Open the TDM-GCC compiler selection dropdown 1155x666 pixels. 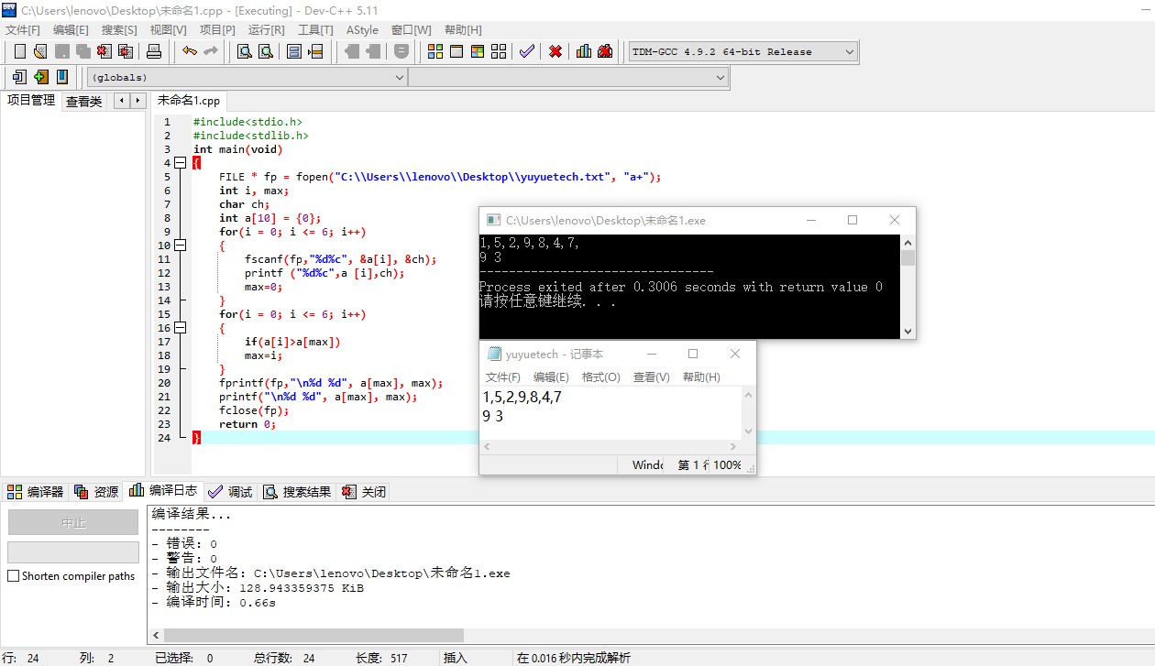coord(743,52)
